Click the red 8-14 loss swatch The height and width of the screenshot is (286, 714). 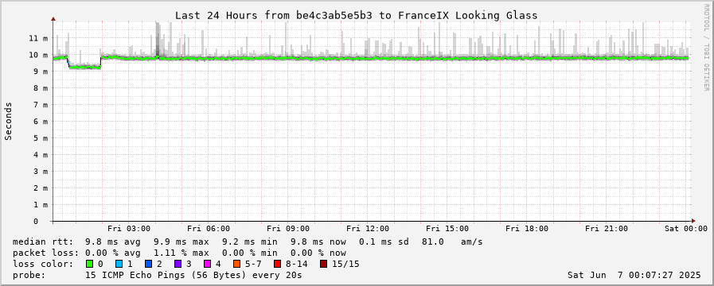pos(277,264)
